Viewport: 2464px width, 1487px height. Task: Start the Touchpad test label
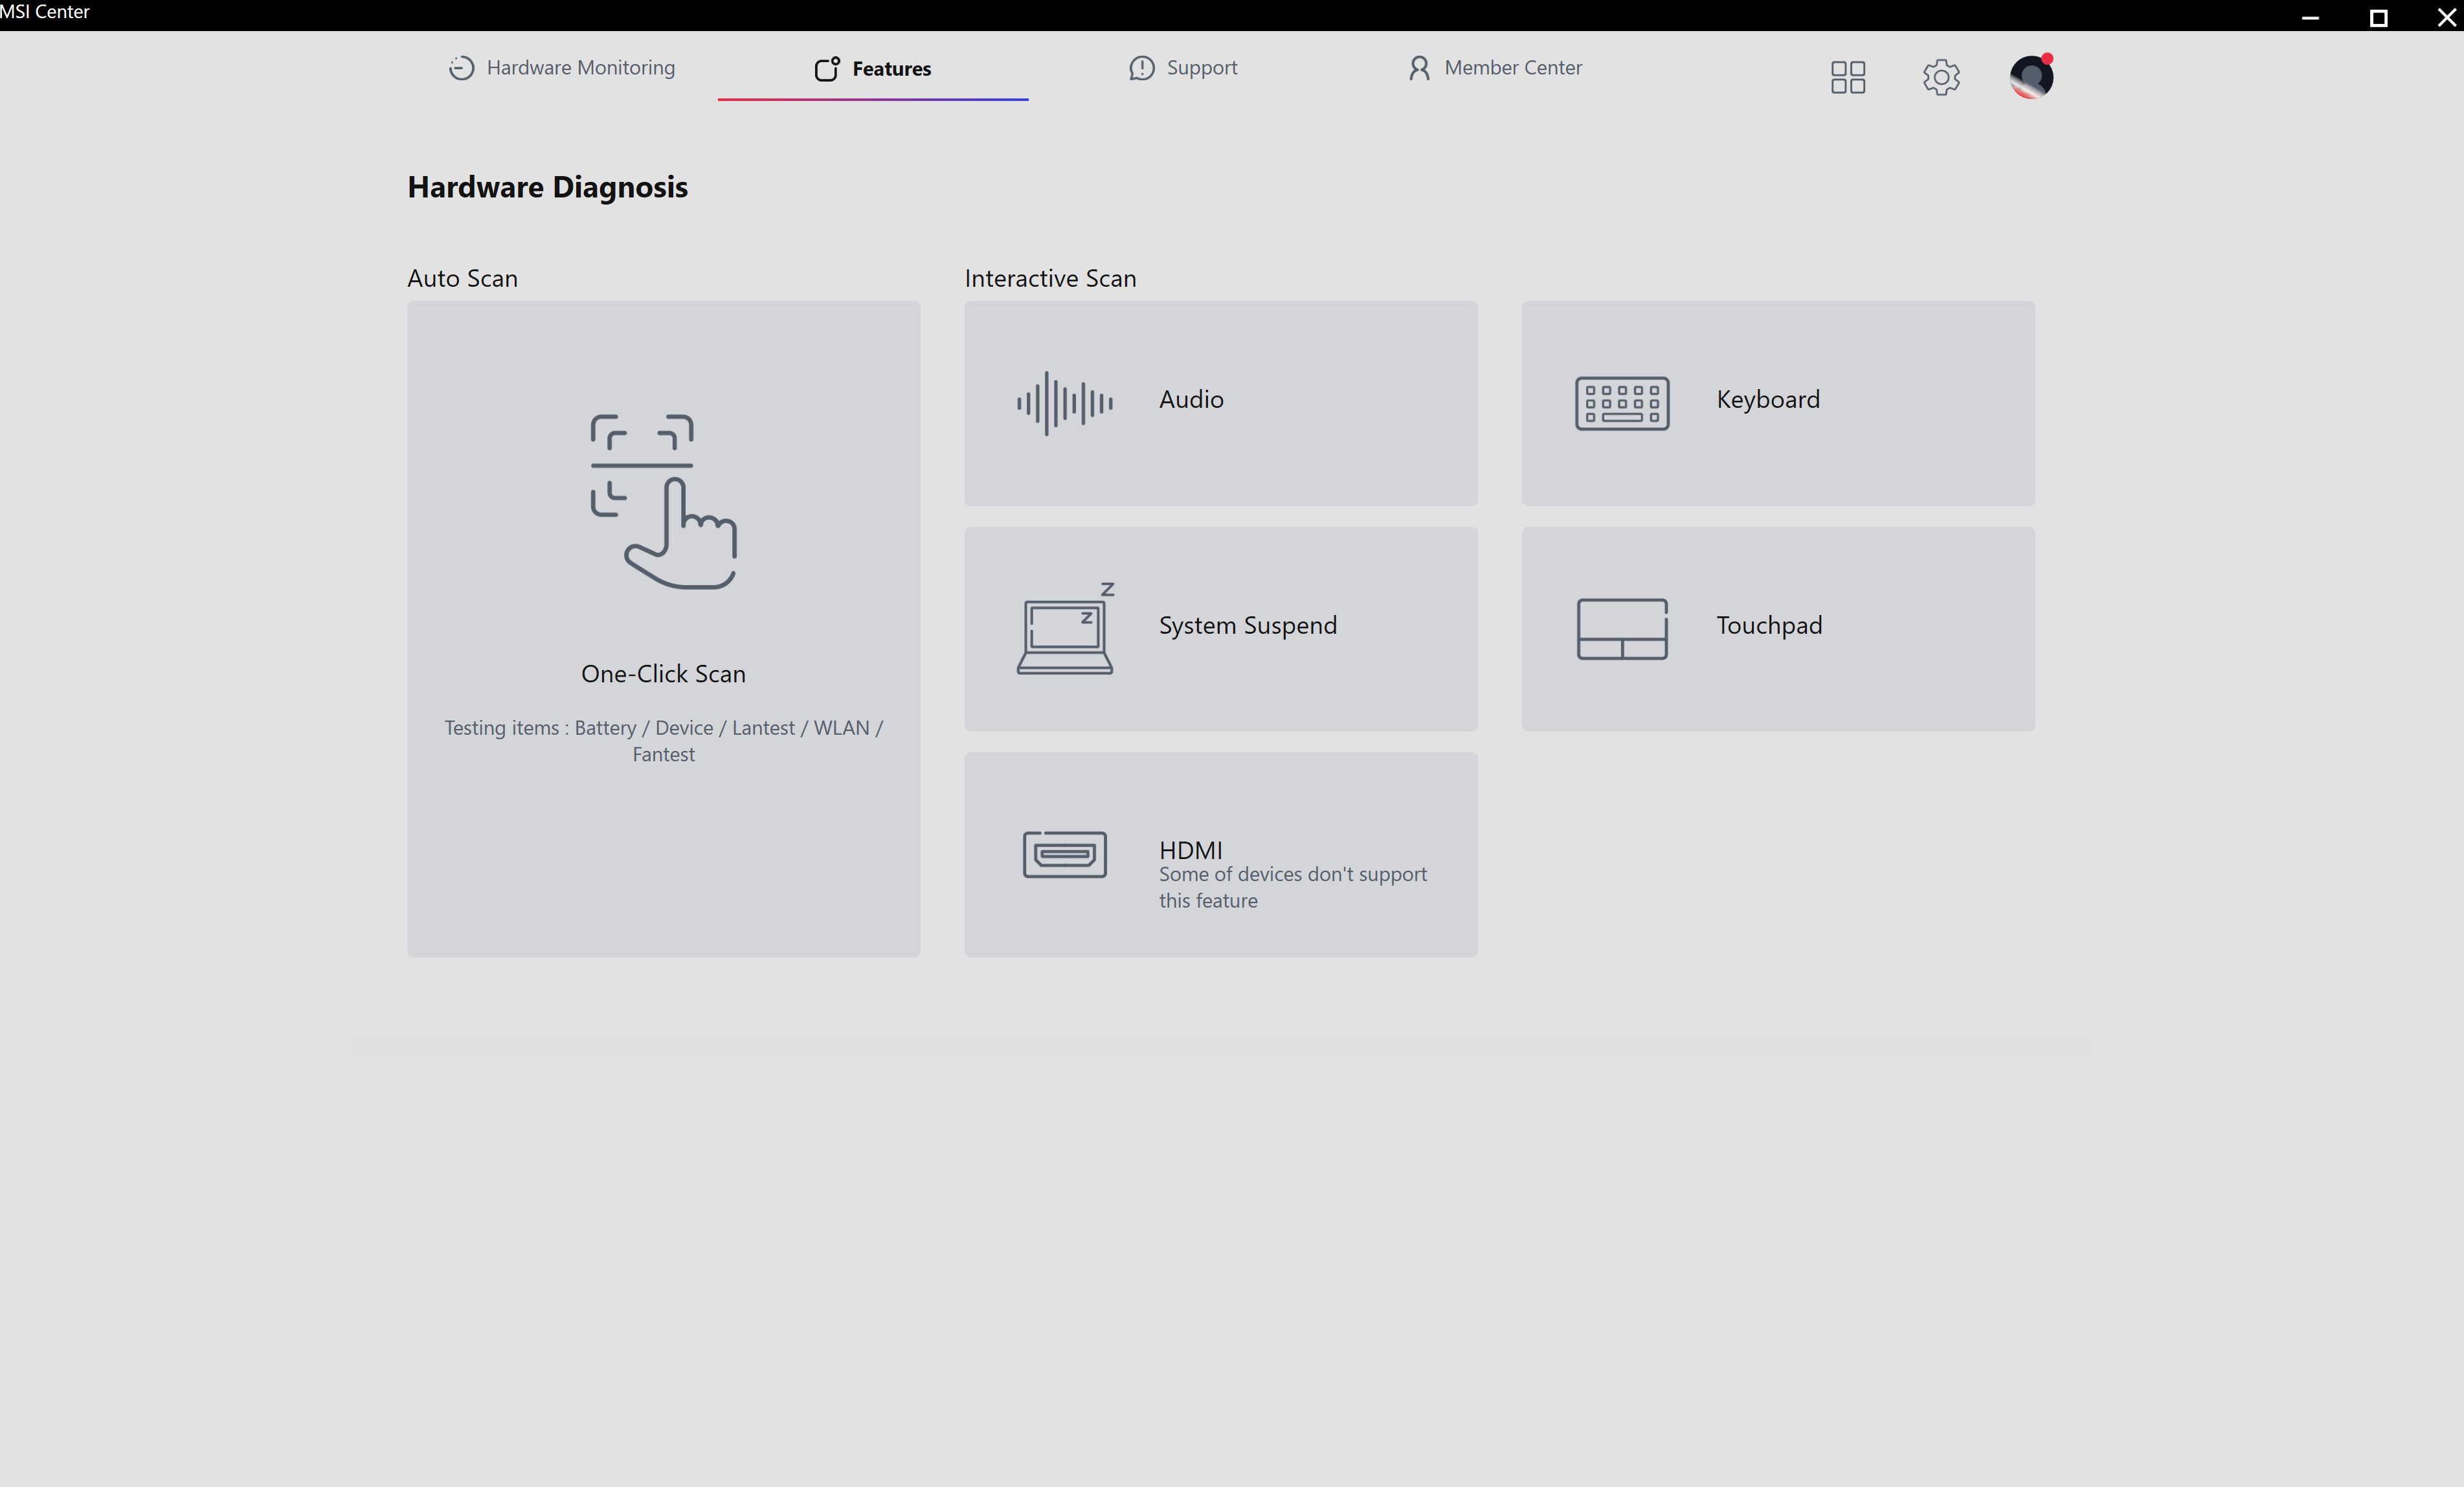(1768, 625)
